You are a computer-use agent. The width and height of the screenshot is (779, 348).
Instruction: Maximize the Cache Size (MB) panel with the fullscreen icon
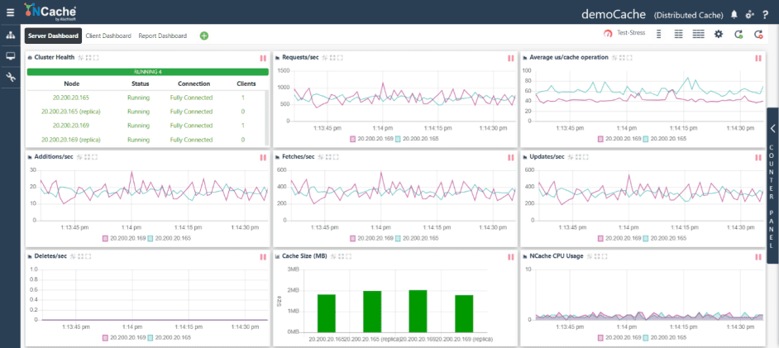click(x=349, y=256)
